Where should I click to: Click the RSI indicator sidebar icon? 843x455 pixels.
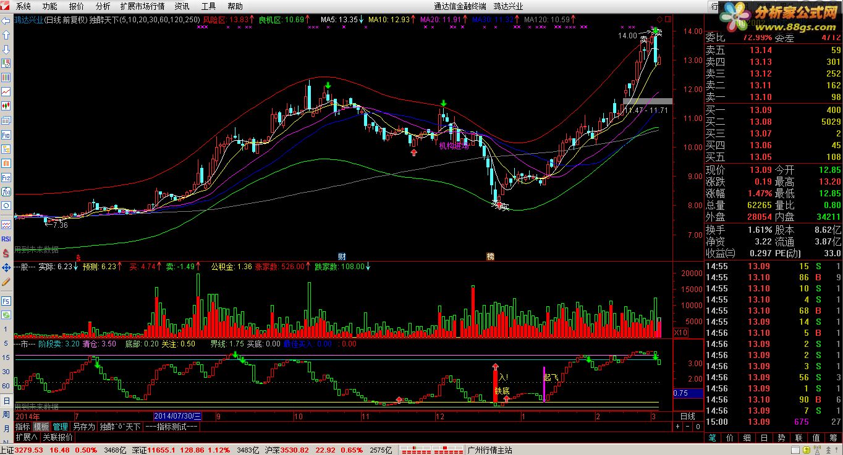click(x=6, y=238)
